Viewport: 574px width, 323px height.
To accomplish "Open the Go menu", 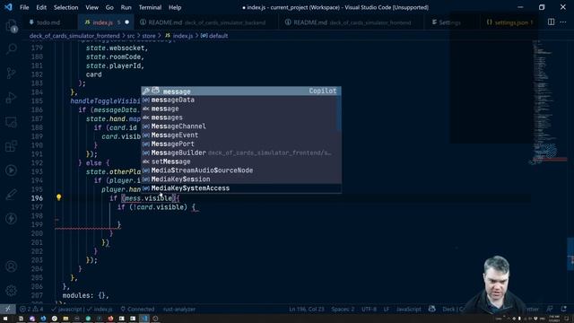I will (109, 7).
